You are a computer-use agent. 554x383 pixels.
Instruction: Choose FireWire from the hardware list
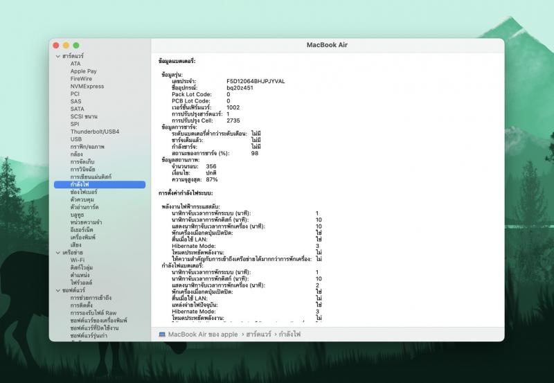[81, 79]
